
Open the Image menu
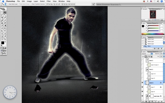[29, 1]
